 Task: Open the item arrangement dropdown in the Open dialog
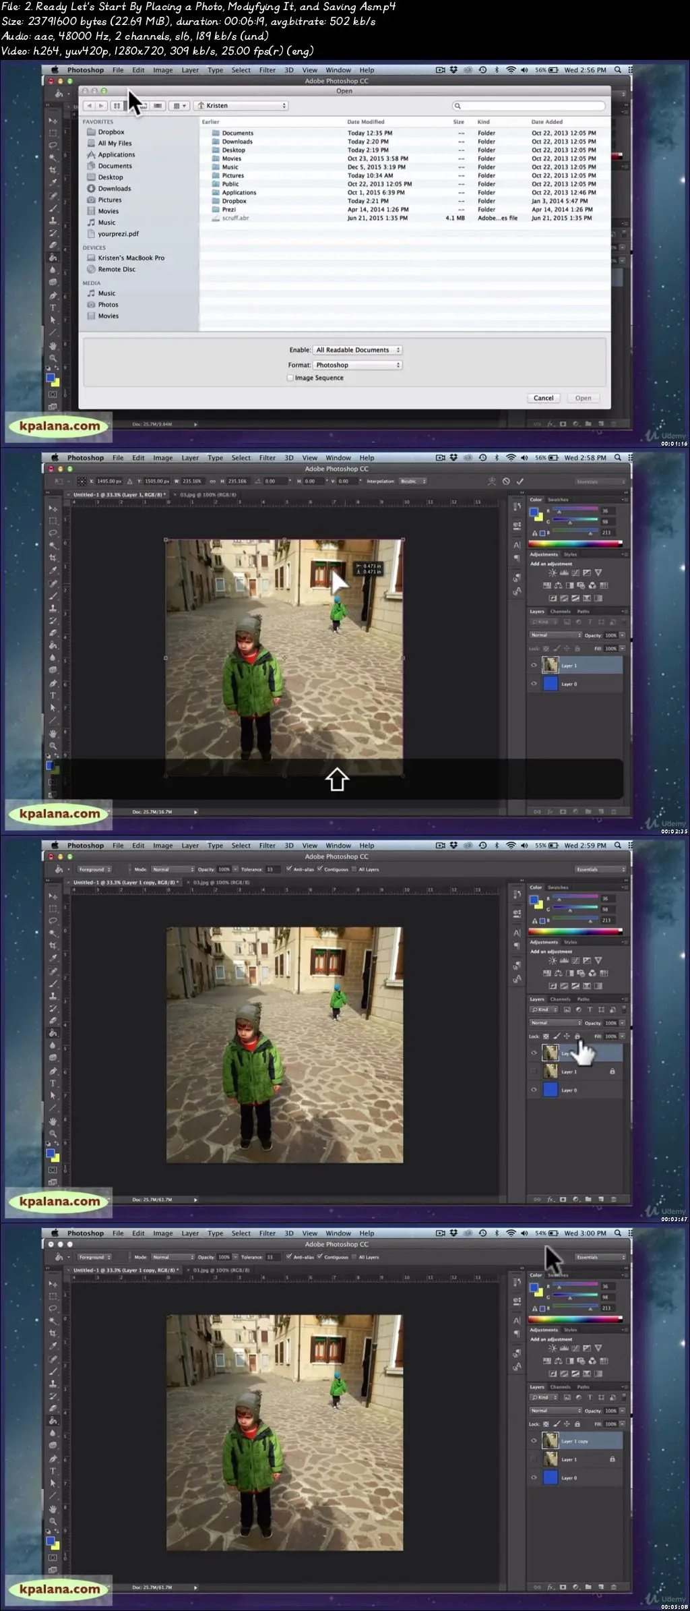point(179,106)
